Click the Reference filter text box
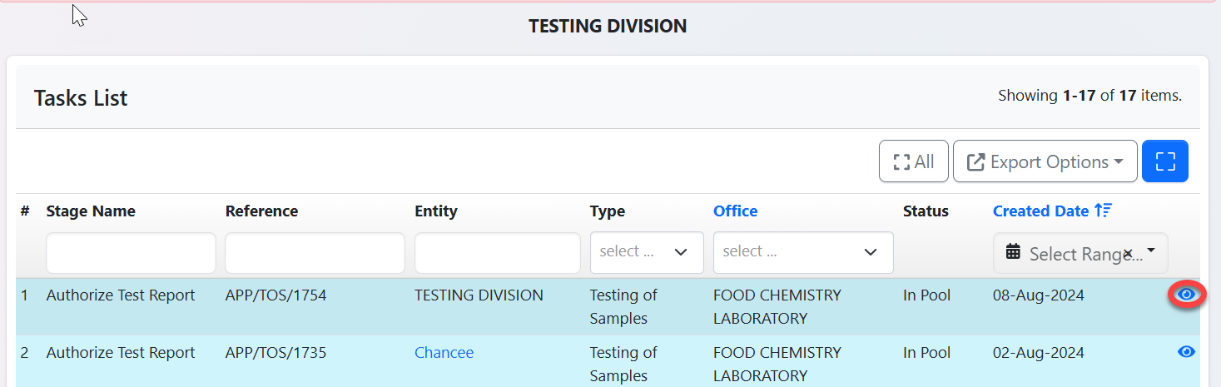Viewport: 1221px width, 387px height. [315, 253]
